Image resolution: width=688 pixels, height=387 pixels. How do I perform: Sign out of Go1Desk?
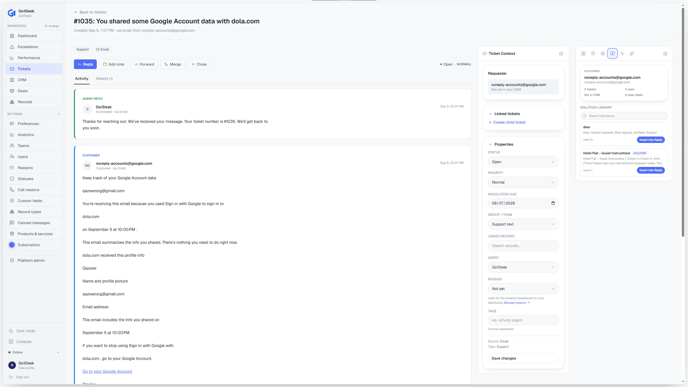[19, 377]
